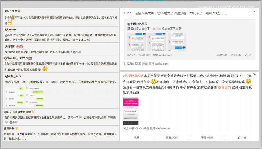
Task: Open the @Camille_小冰生快 profile link
Action: coord(16,58)
